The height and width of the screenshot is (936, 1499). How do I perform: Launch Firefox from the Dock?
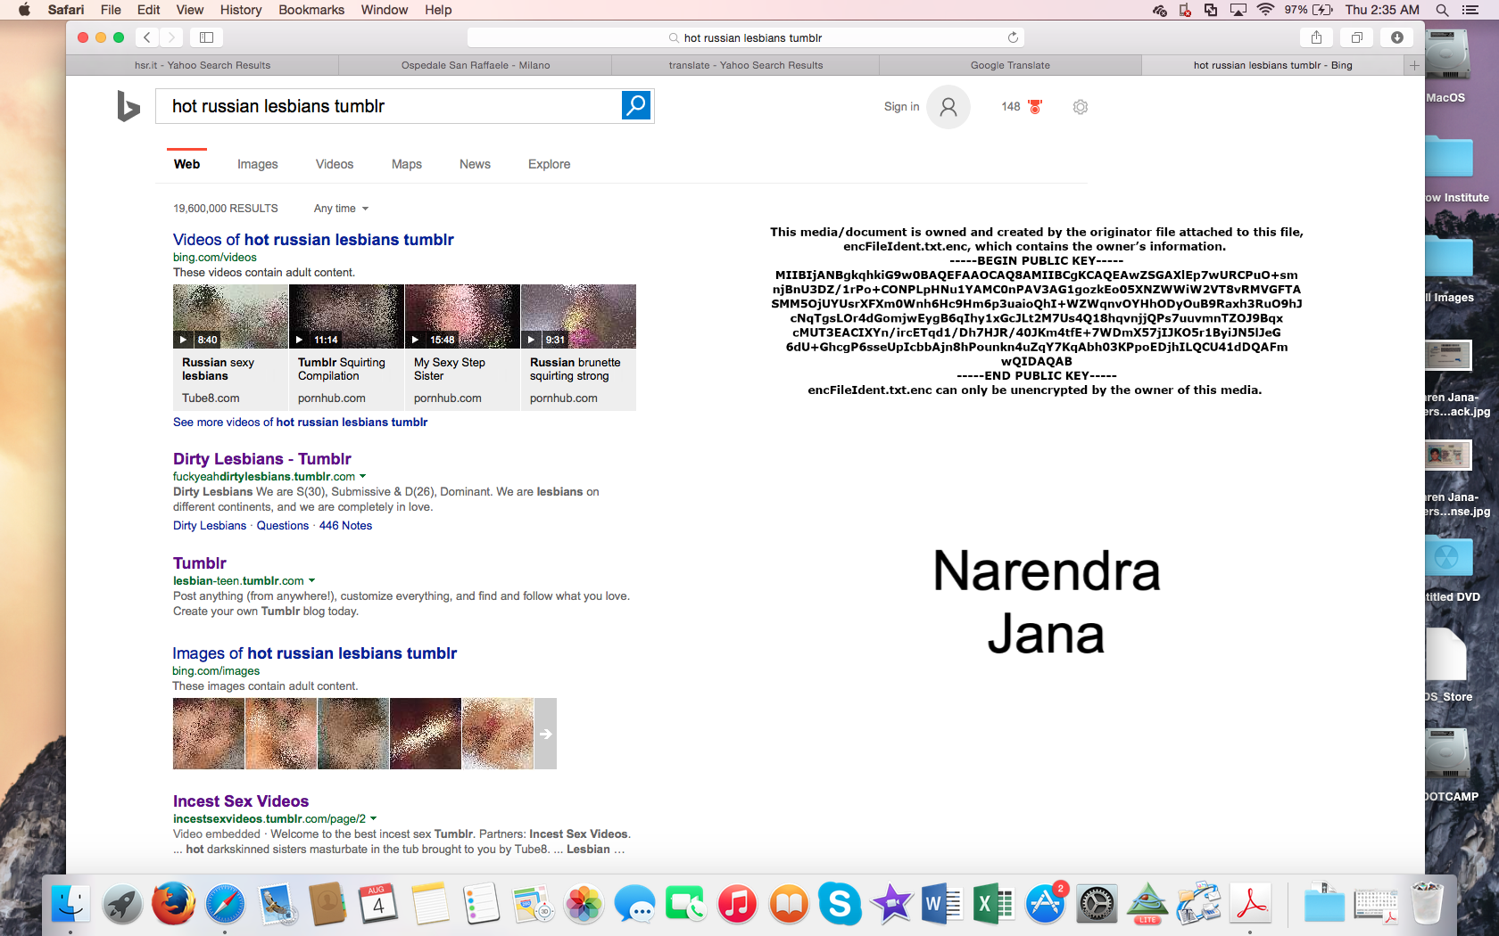(173, 904)
